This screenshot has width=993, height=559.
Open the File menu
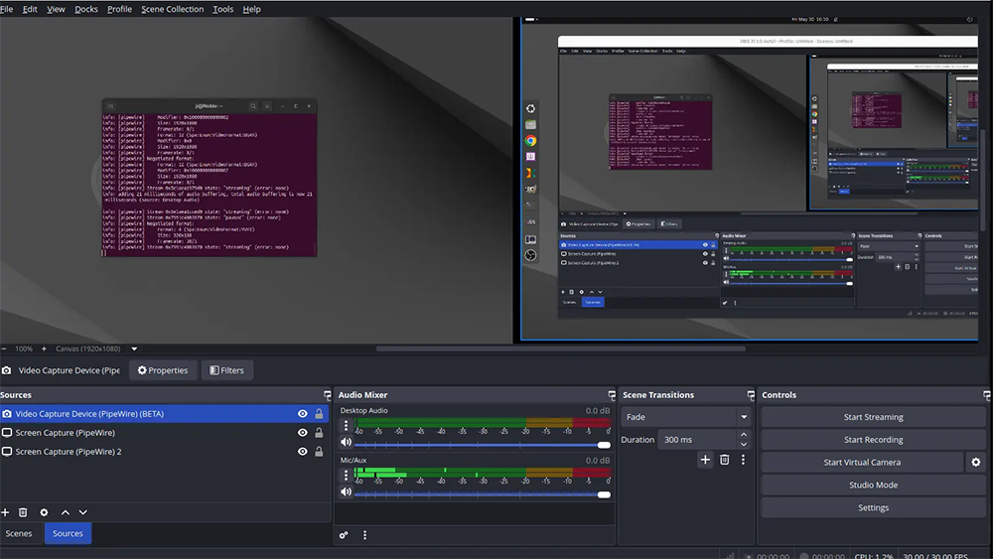tap(7, 9)
